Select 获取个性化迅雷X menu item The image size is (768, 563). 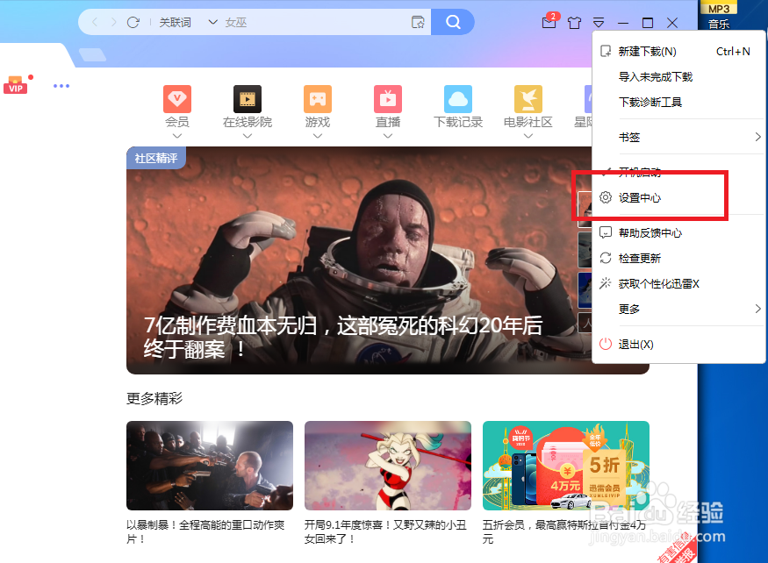coord(678,283)
